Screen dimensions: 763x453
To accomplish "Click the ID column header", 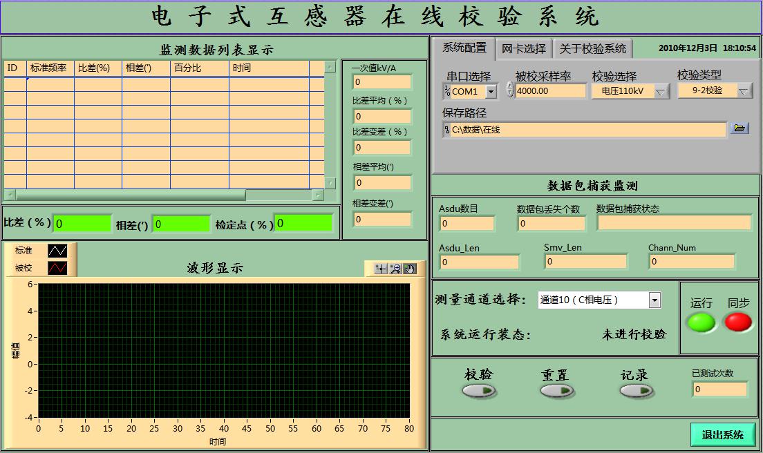I will [x=15, y=68].
